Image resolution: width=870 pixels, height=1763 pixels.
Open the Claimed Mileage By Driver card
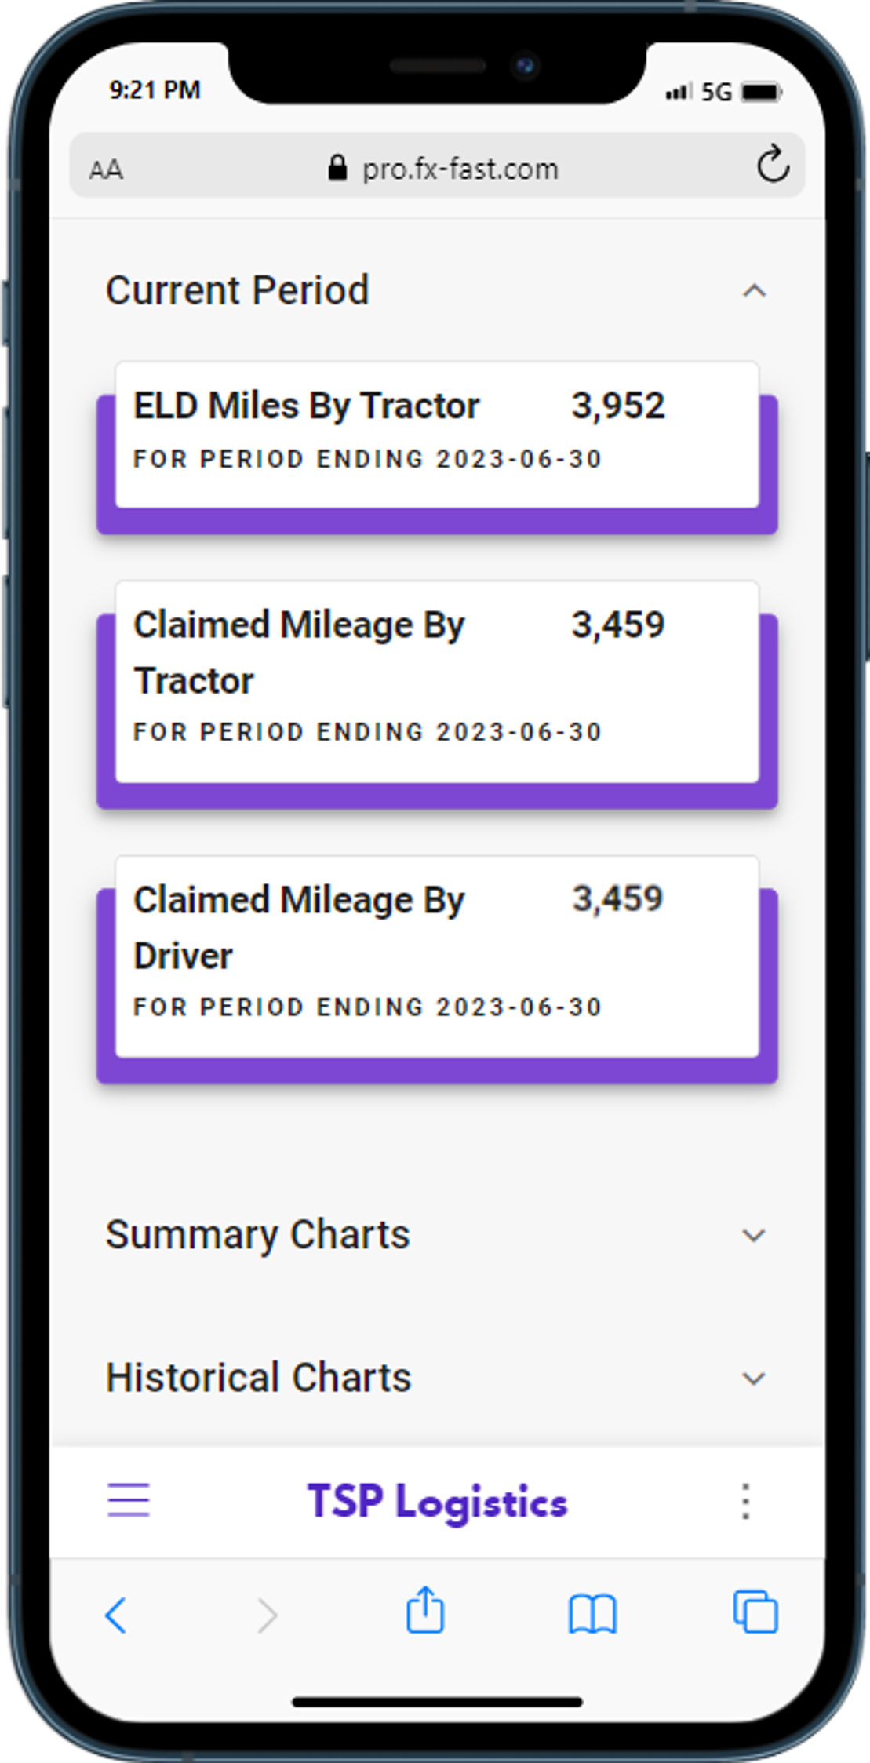pos(437,956)
